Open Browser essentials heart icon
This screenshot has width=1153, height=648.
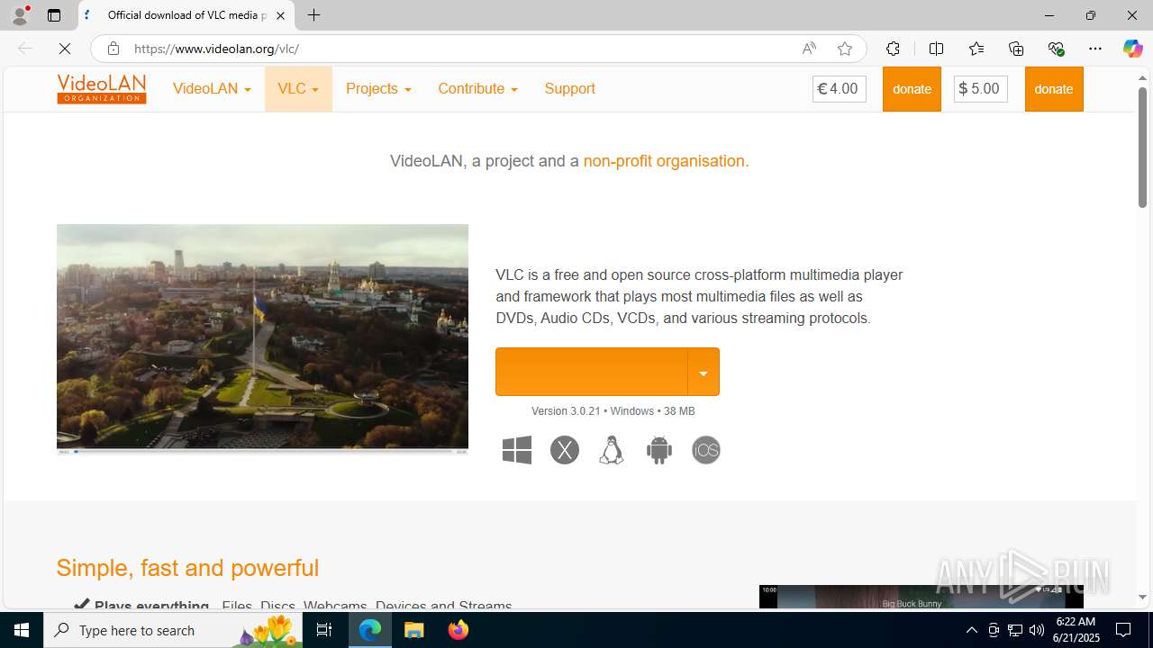(x=1056, y=49)
